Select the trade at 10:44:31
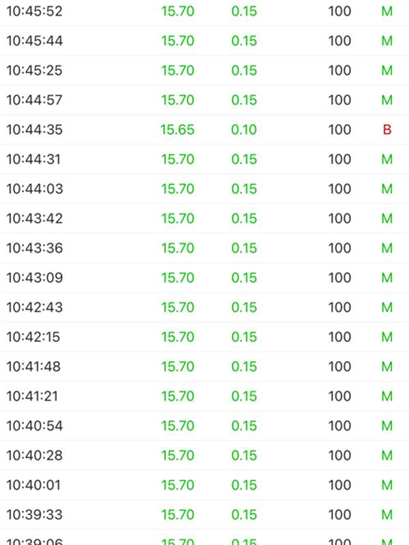The width and height of the screenshot is (409, 545). click(x=204, y=159)
